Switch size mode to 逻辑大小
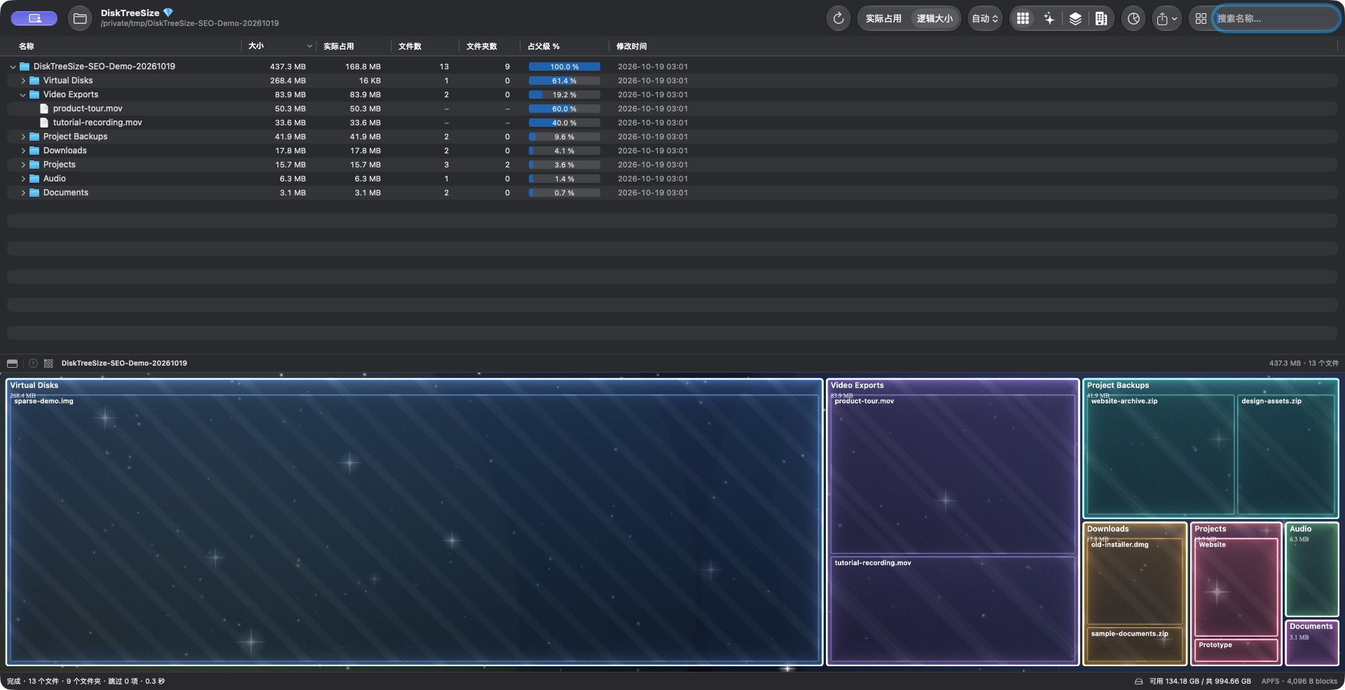Image resolution: width=1345 pixels, height=690 pixels. pos(934,19)
